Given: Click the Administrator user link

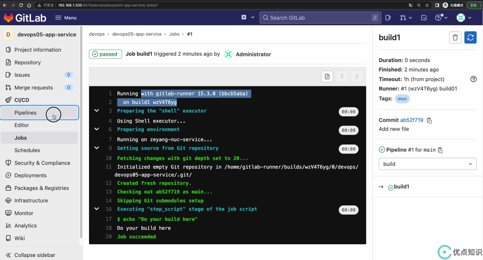Looking at the screenshot, I should 253,54.
